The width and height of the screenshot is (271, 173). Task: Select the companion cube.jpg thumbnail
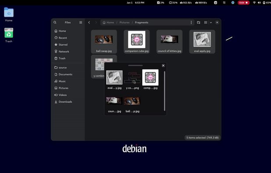point(136,40)
